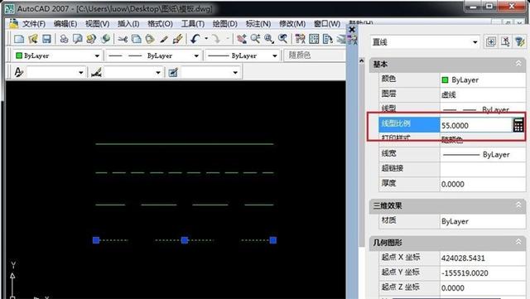Click the Text Style icon

pos(18,72)
